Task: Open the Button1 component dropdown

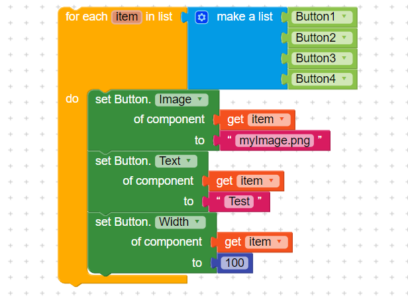Action: 344,17
